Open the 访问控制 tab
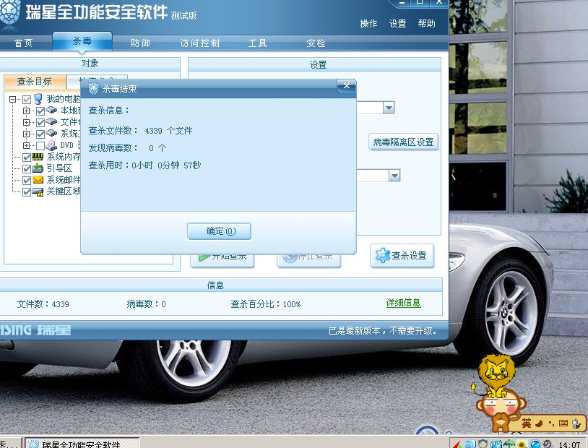The width and height of the screenshot is (588, 448). point(199,43)
